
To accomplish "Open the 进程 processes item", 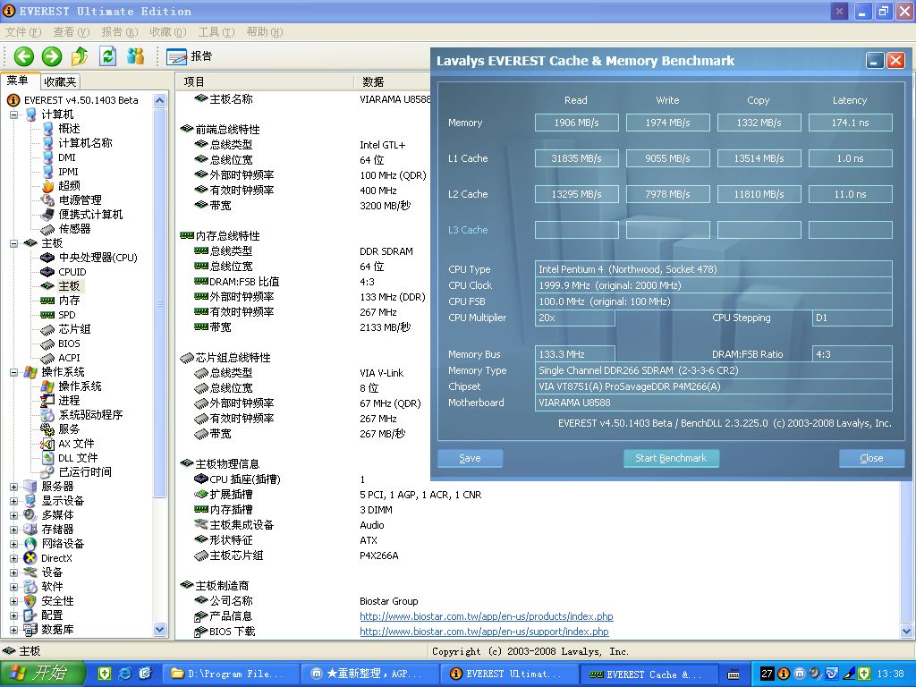I will [69, 400].
